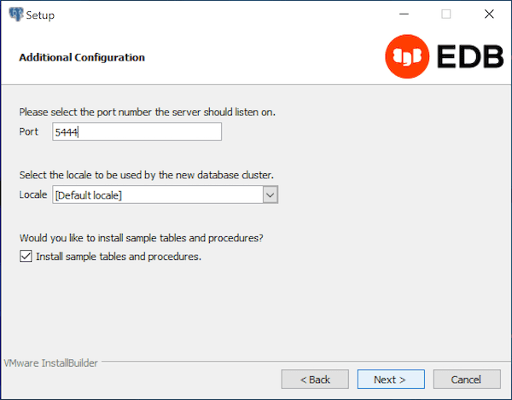Click the 'Locale' field label
Screen dimensions: 512x400
pyautogui.click(x=32, y=195)
